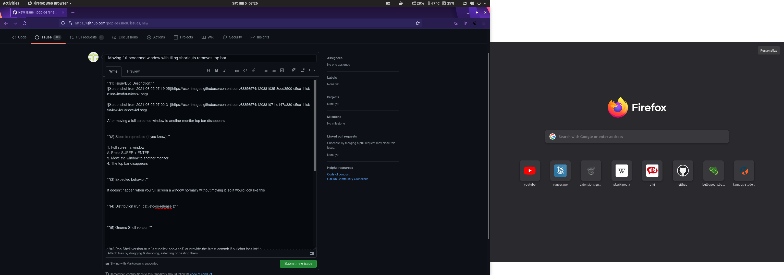This screenshot has width=784, height=275.
Task: Insert a link with the chain icon
Action: [253, 71]
